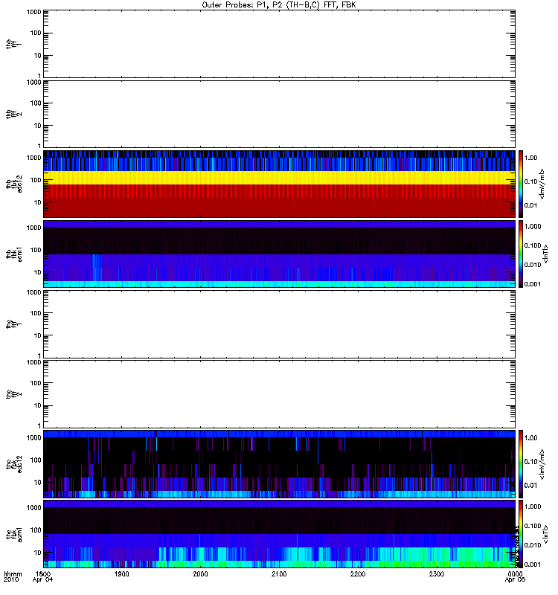Click the 10 y-axis tick of thc fft 1 panel
The width and height of the screenshot is (558, 595).
pyautogui.click(x=38, y=335)
